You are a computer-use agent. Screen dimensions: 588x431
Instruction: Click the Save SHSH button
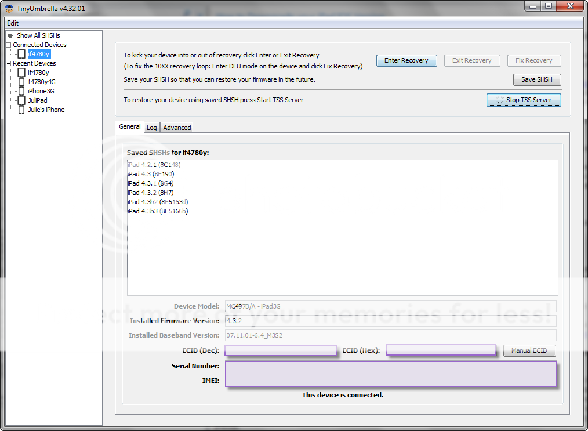coord(536,79)
